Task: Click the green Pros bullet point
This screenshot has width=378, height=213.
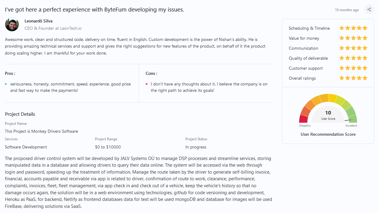Action: click(6, 84)
